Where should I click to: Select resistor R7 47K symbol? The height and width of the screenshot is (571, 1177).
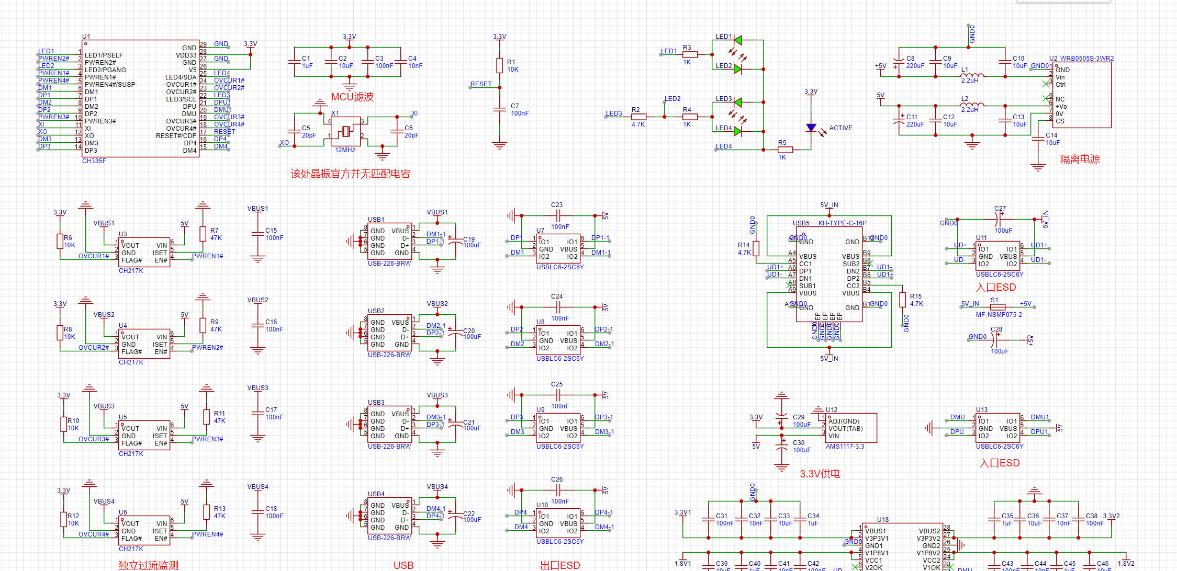(203, 234)
